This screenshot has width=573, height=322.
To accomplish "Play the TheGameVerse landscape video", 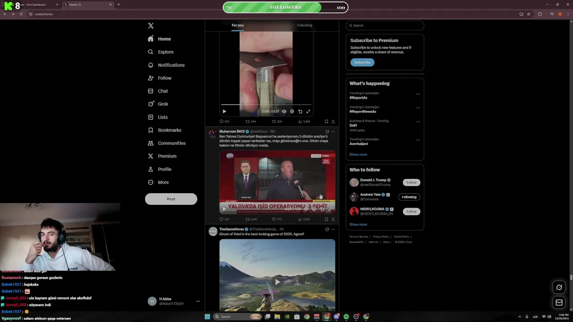I will click(x=277, y=282).
